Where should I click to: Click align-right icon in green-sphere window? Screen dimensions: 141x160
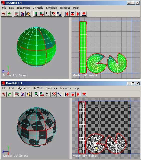click(78, 14)
